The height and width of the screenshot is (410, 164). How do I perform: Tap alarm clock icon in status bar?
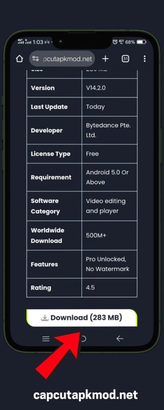point(115,42)
